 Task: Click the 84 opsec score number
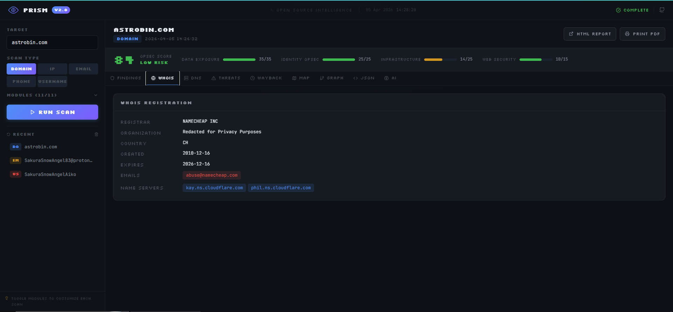[x=124, y=60]
